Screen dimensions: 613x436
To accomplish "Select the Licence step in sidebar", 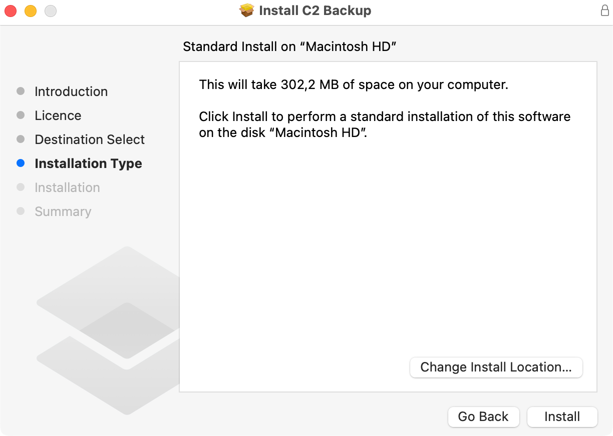I will [x=58, y=115].
